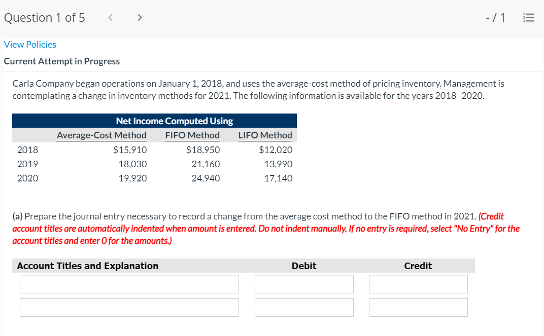Image resolution: width=544 pixels, height=336 pixels.
Task: Click the first Account Titles entry field
Action: pyautogui.click(x=129, y=284)
